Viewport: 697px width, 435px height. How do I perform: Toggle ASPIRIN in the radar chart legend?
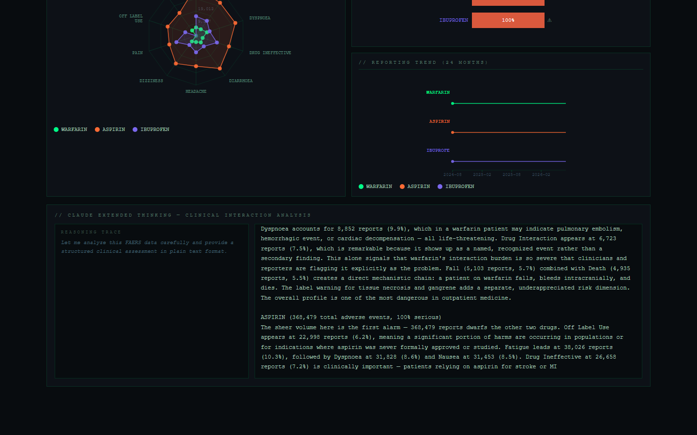110,130
